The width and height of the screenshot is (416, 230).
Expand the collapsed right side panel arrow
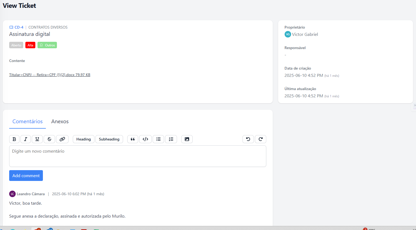pos(414,105)
